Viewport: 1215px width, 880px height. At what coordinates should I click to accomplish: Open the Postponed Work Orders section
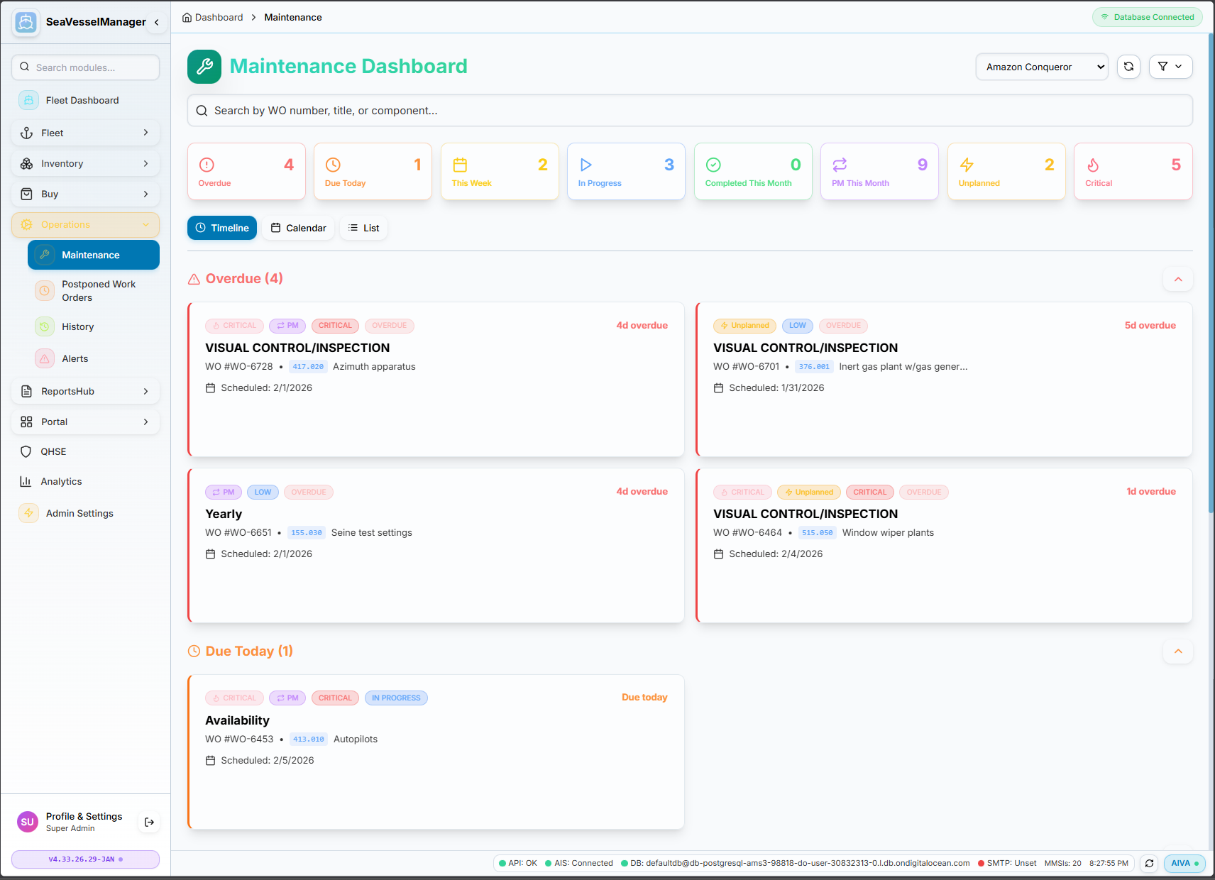[99, 290]
